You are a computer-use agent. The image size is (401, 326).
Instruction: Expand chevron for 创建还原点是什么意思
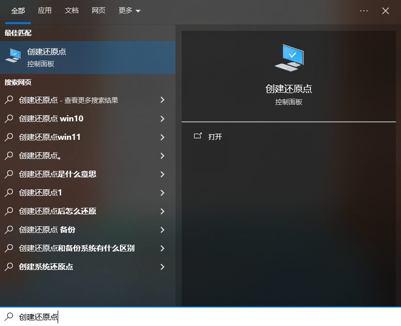pos(162,174)
